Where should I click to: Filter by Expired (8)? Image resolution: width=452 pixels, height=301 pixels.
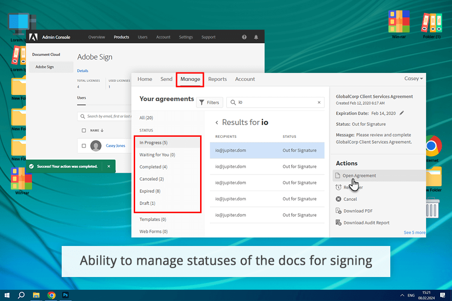(150, 191)
